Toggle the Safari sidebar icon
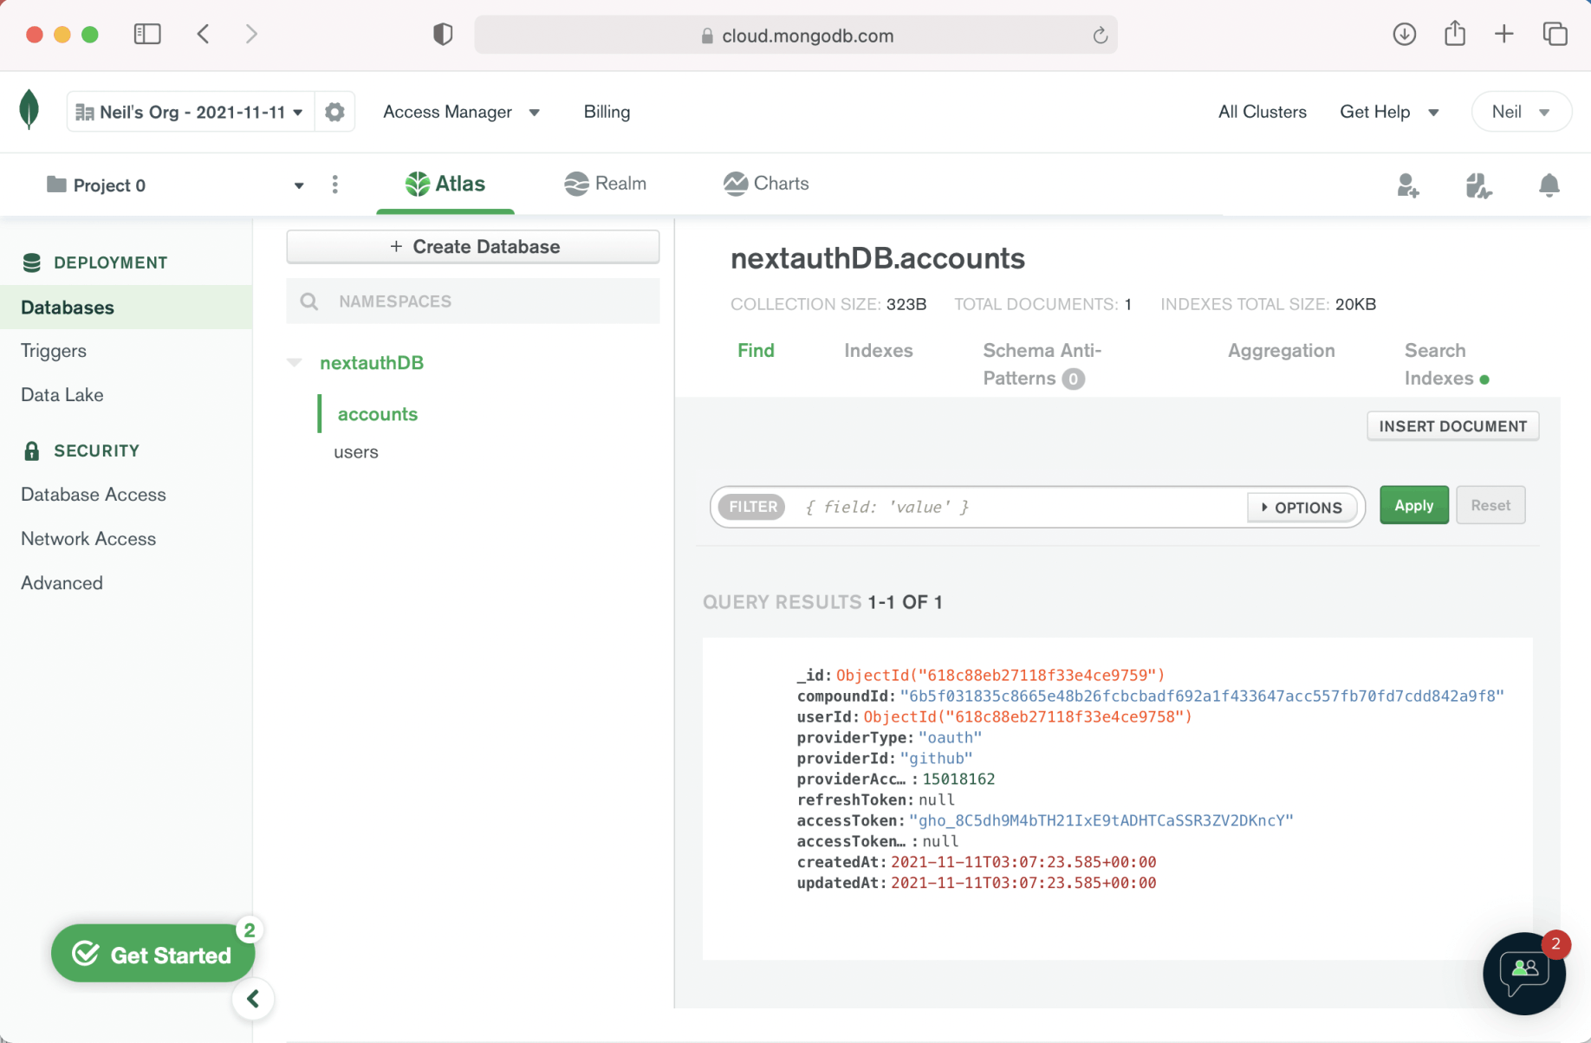 (147, 35)
